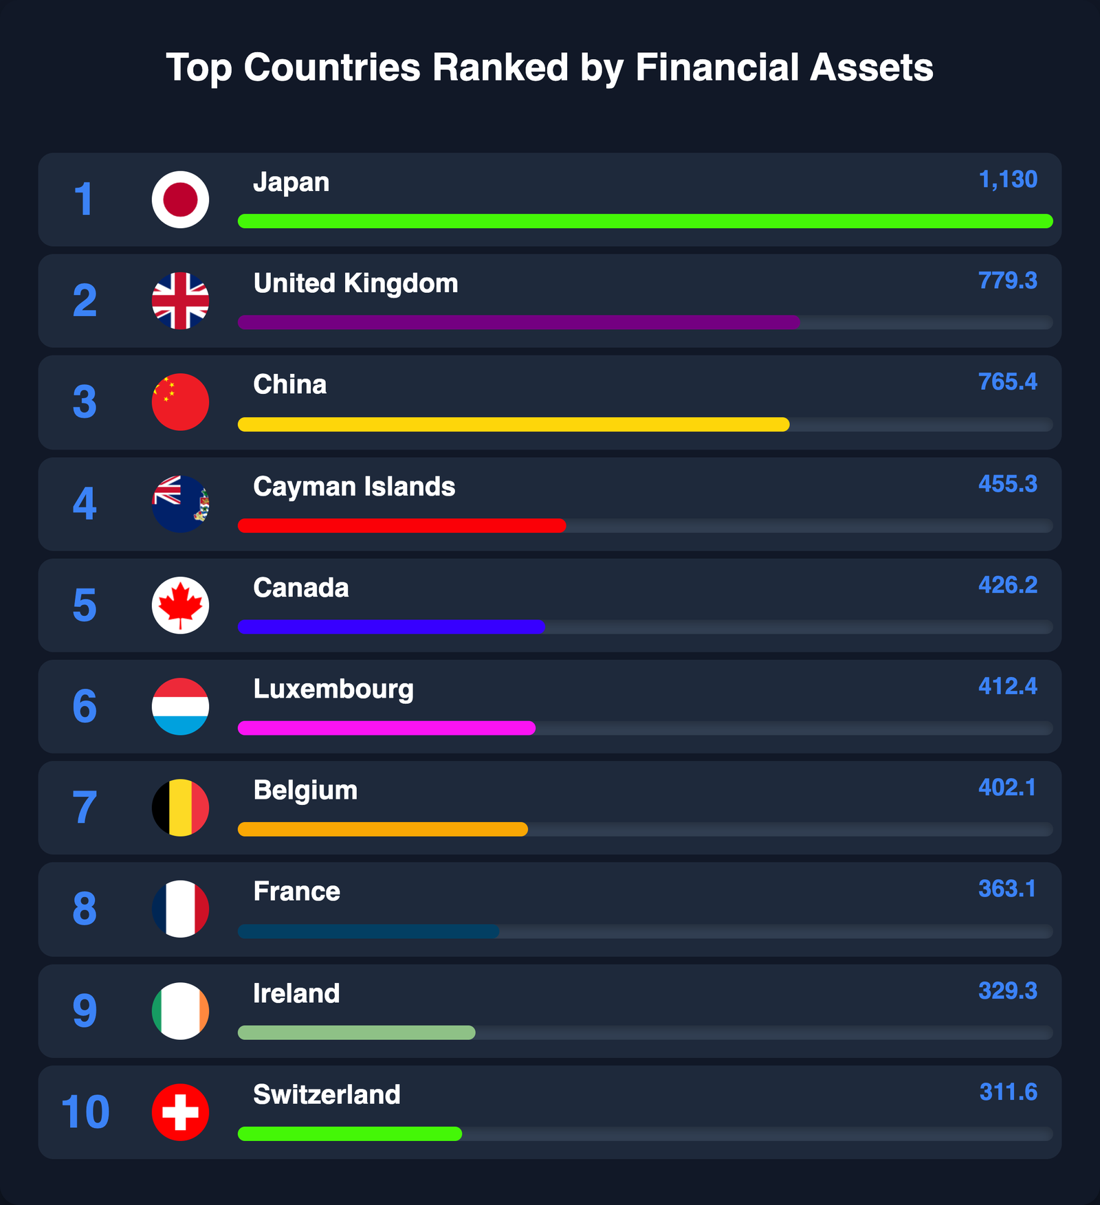
Task: Click the Cayman Islands flag icon
Action: pos(180,503)
